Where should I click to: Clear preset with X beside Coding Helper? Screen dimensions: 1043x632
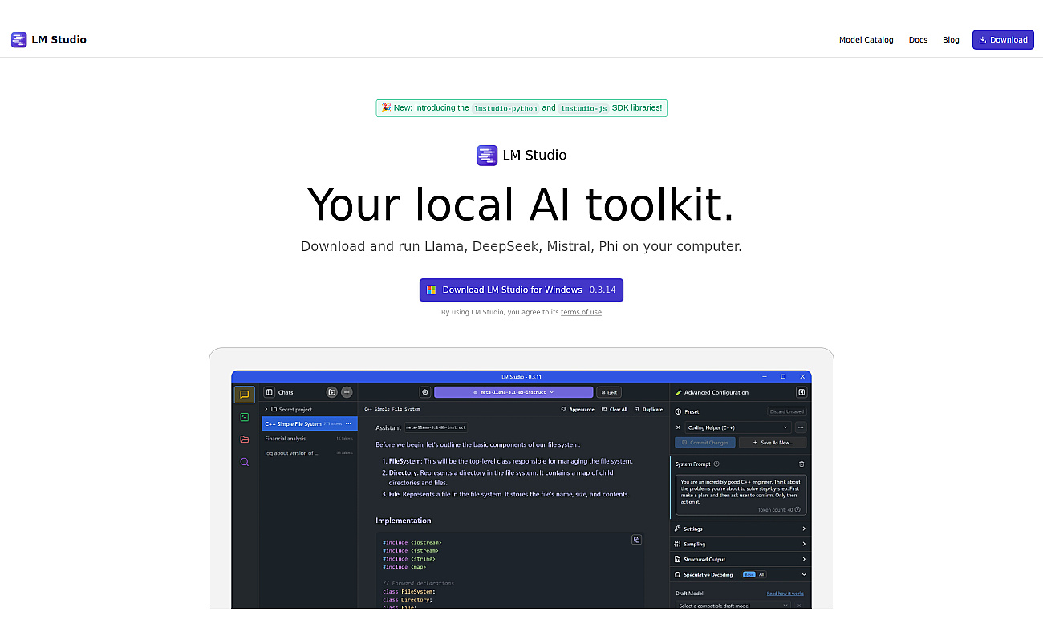678,427
